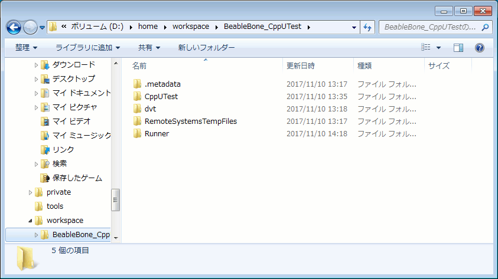
Task: Expand the マイ ドキュメント tree node
Action: point(36,93)
